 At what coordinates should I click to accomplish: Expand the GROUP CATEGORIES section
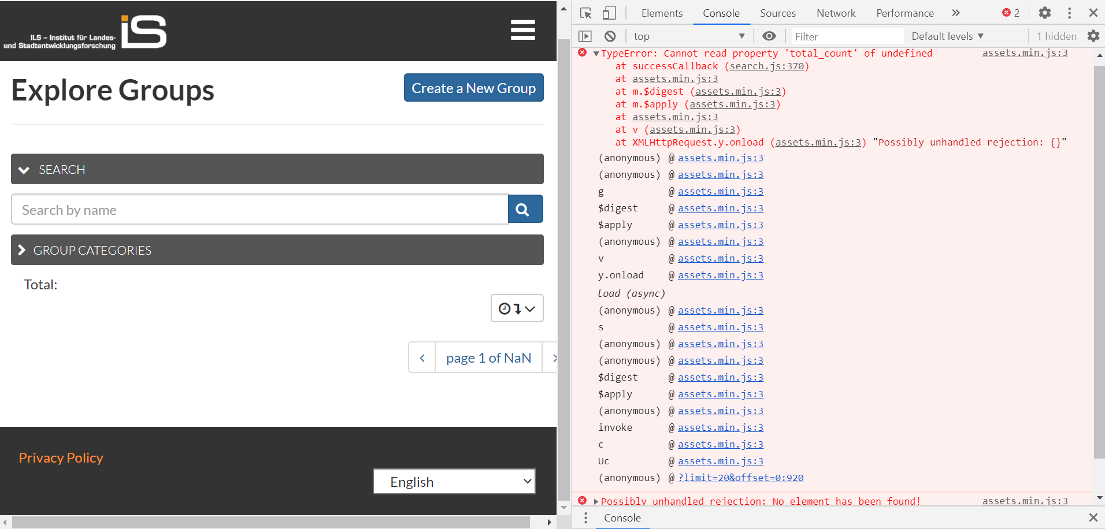277,250
